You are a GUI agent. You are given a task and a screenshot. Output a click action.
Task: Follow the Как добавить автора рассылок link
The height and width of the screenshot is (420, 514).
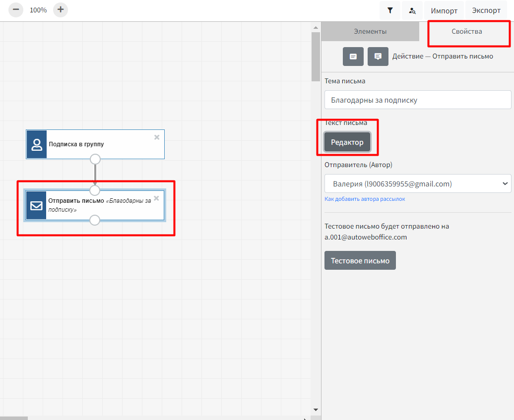(x=365, y=199)
